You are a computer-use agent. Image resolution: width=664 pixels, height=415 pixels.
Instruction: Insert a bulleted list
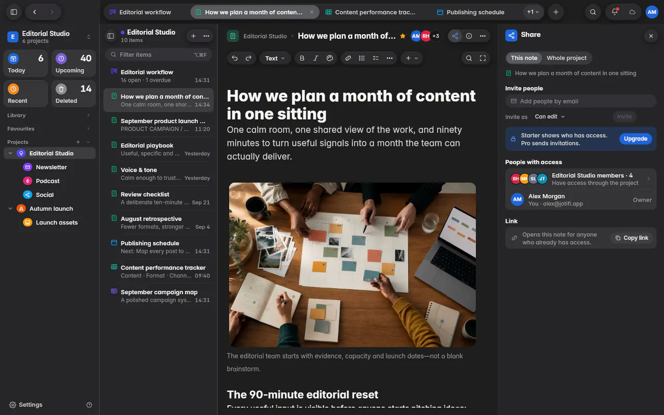tap(362, 58)
